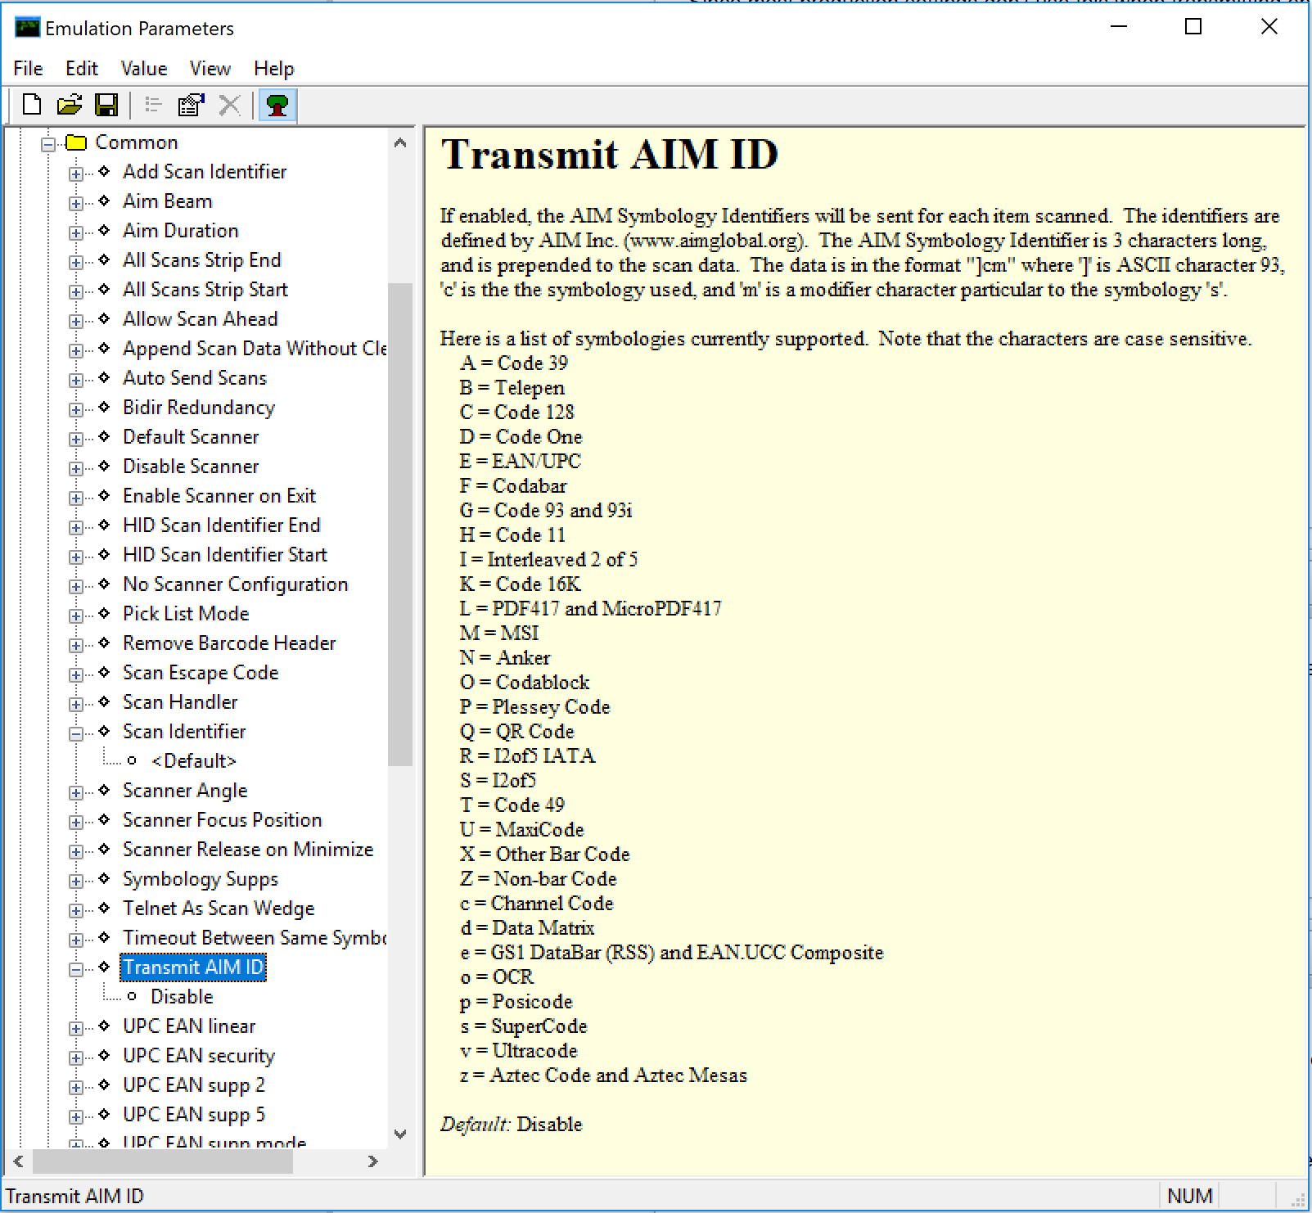Select the Disable value under Transmit AIM ID

click(x=182, y=996)
